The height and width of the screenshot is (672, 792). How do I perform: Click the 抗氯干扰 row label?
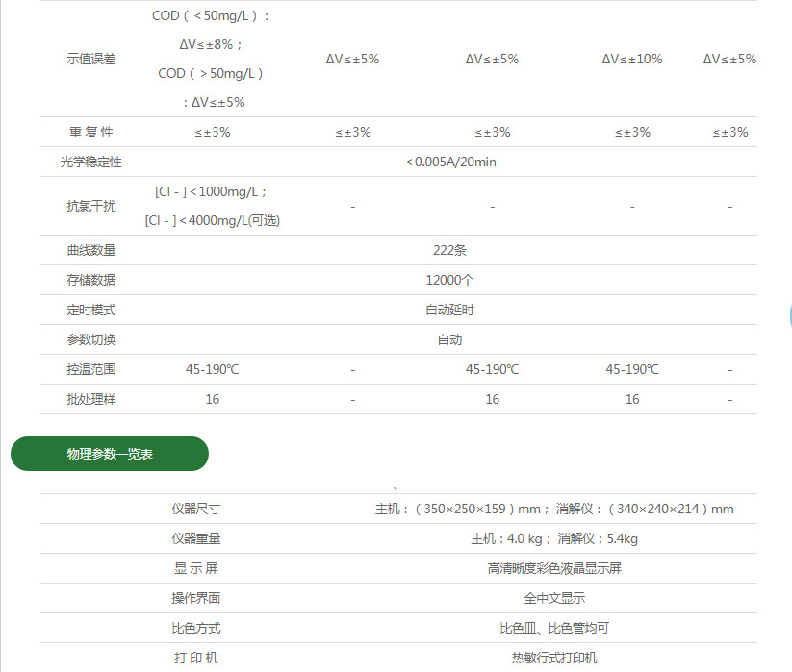[89, 206]
